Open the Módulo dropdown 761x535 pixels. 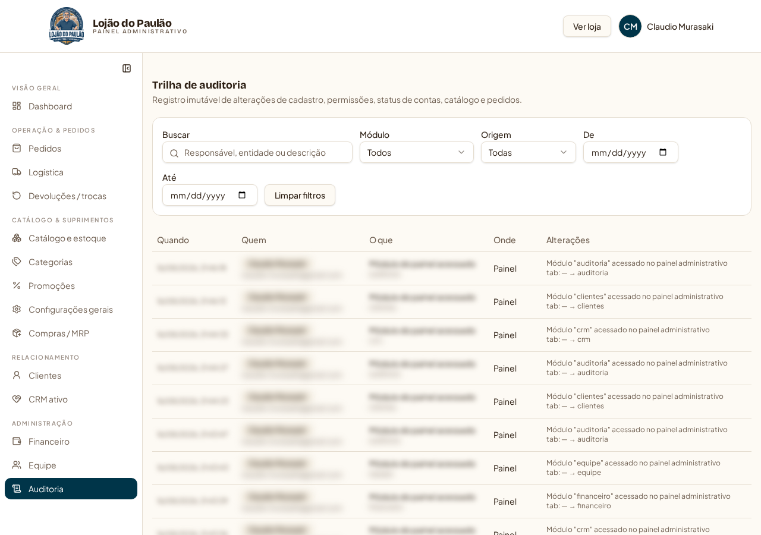[417, 152]
